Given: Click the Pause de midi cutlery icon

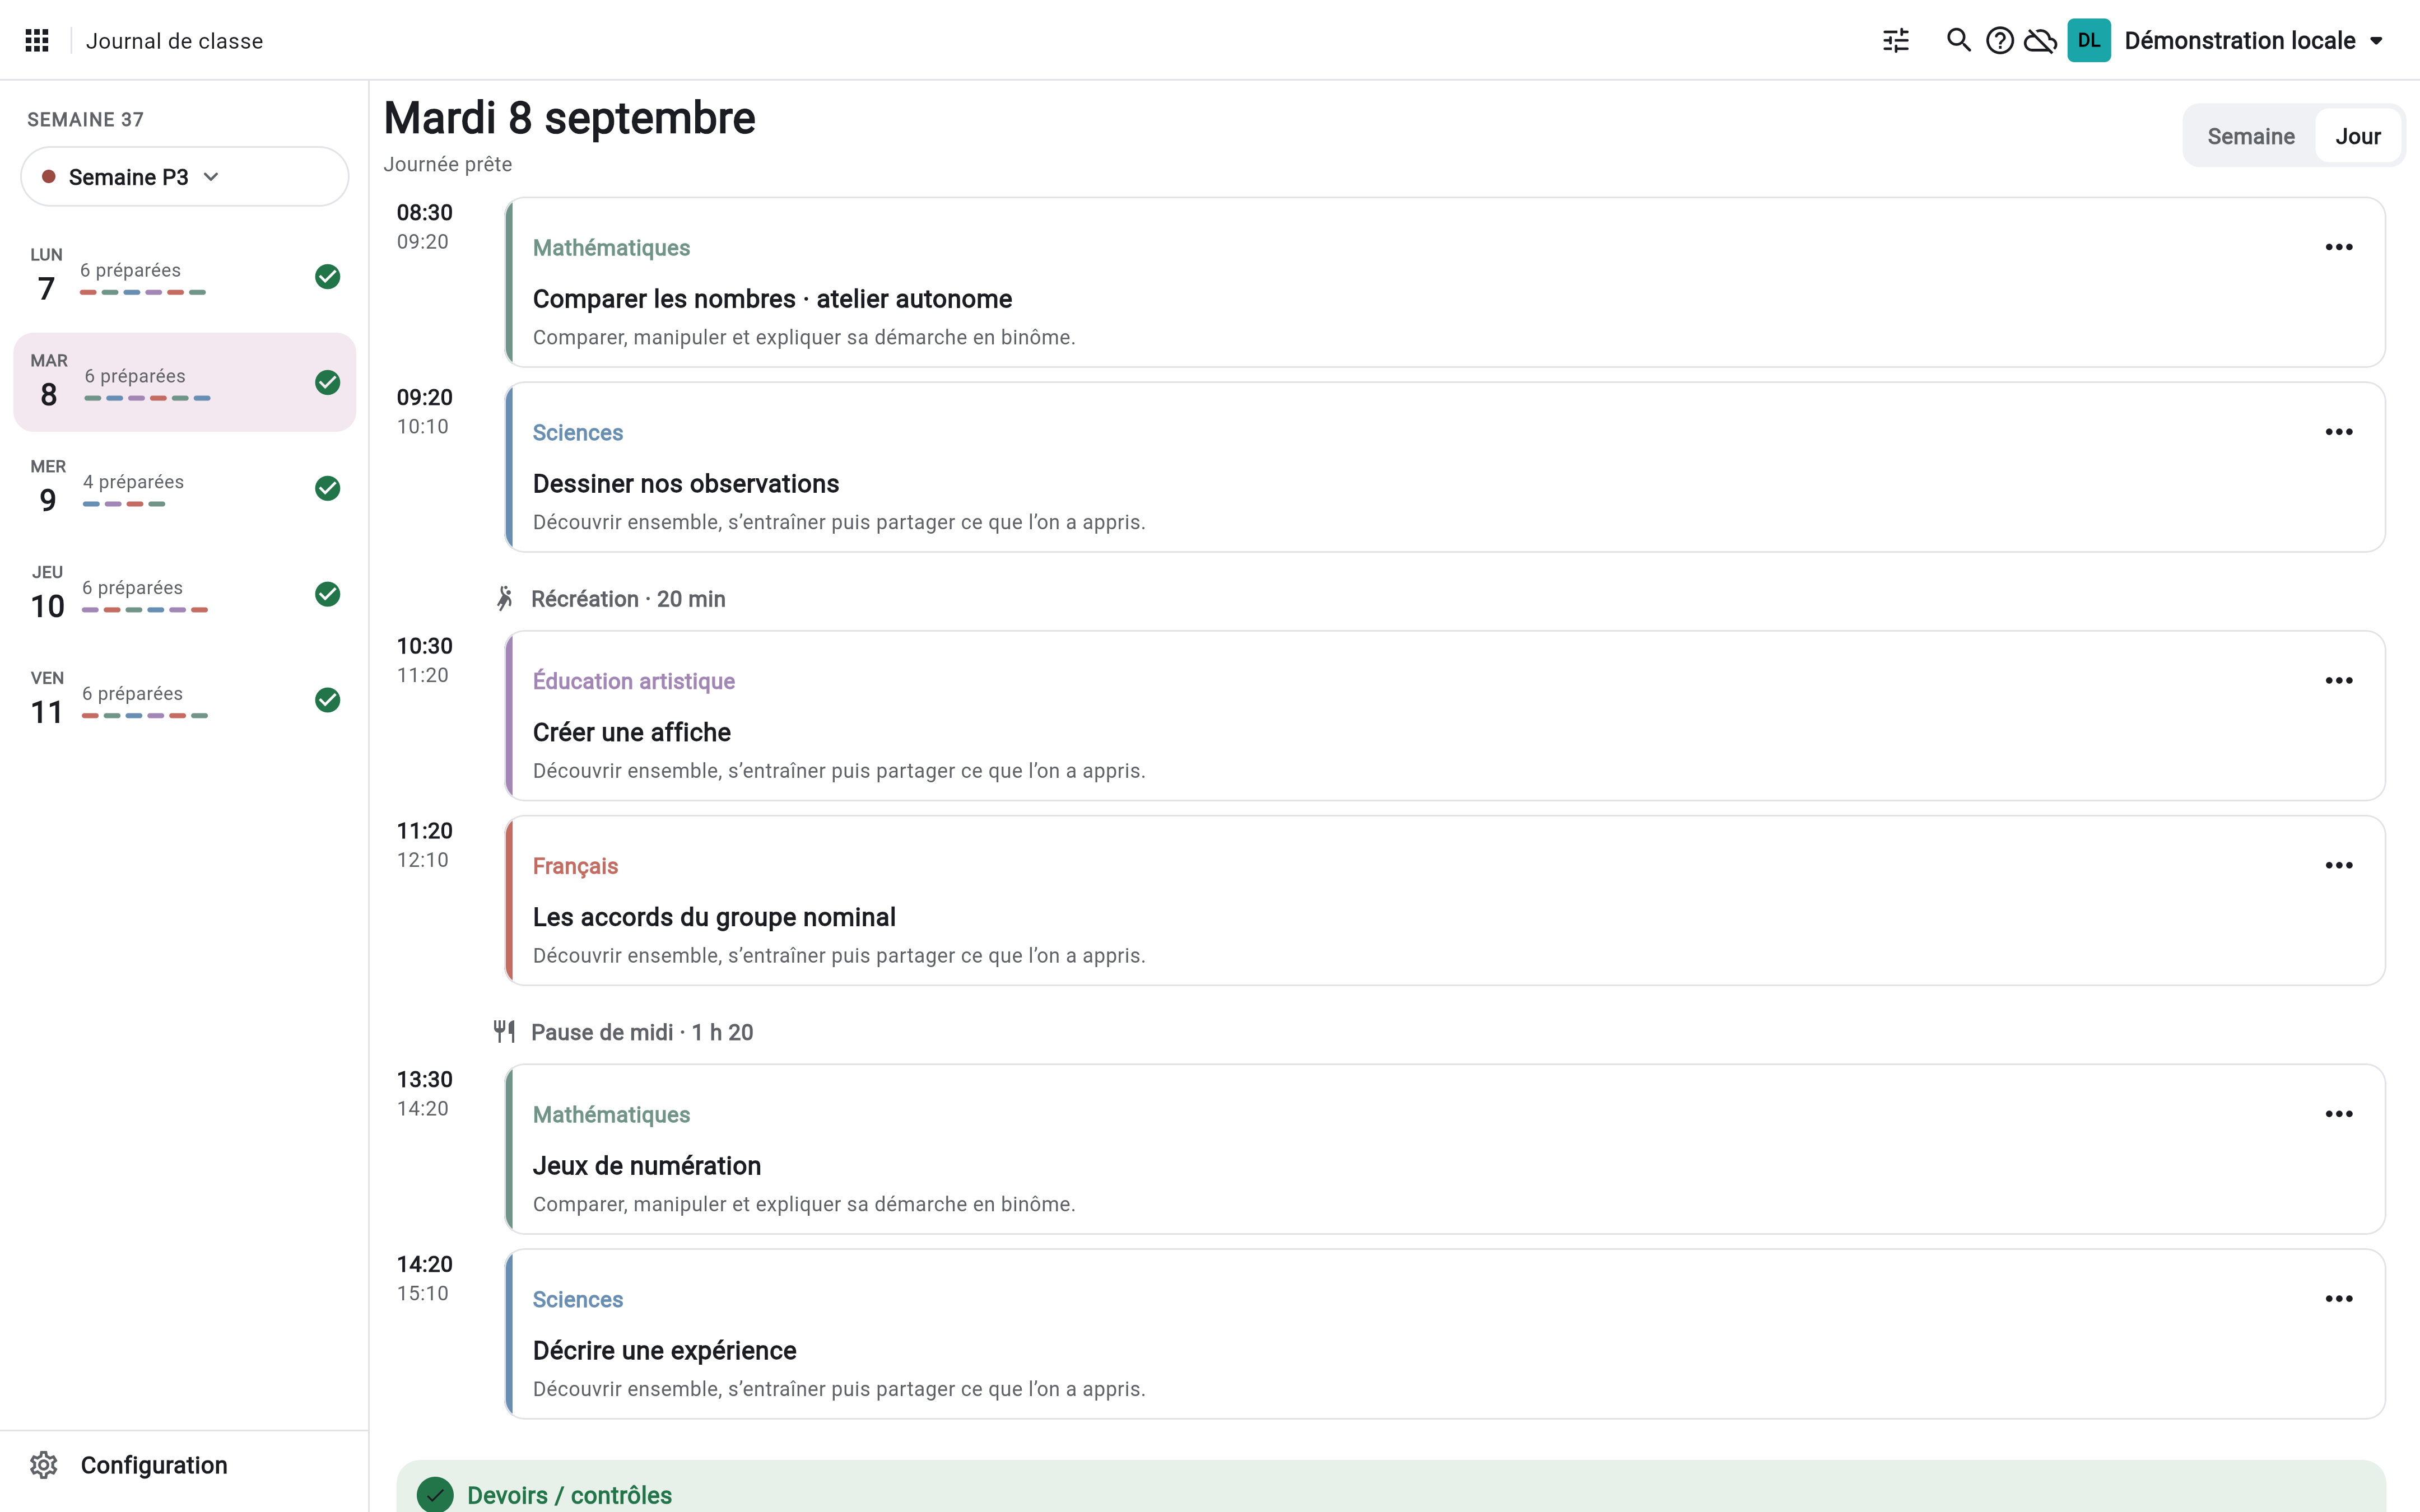Looking at the screenshot, I should click(x=505, y=1031).
